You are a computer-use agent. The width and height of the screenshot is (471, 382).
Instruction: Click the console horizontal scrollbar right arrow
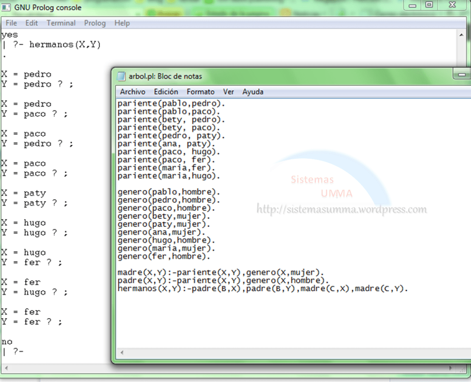[451, 368]
